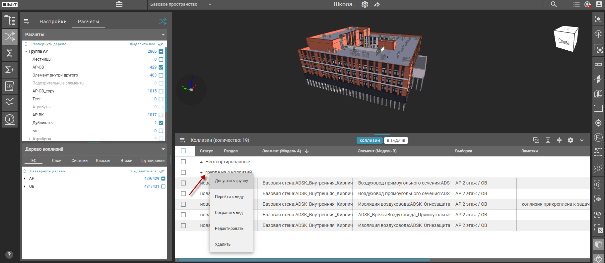Viewport: 605px width, 263px height.
Task: Click Развернуть дерево in Расчеты panel
Action: pos(48,44)
